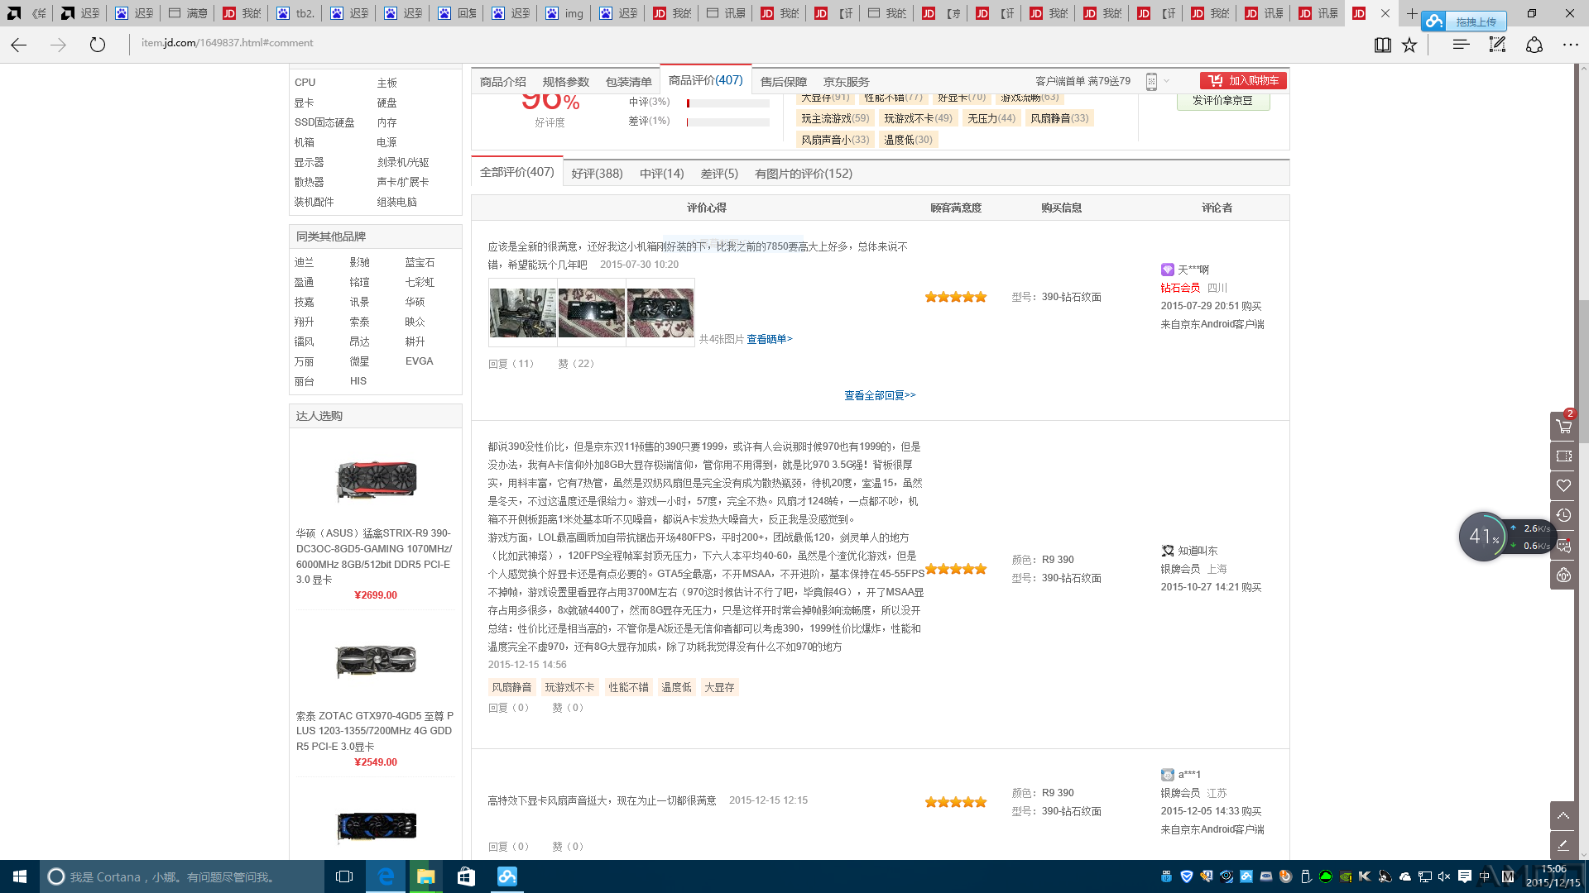Open Task View on the taskbar
1589x893 pixels.
[x=344, y=876]
